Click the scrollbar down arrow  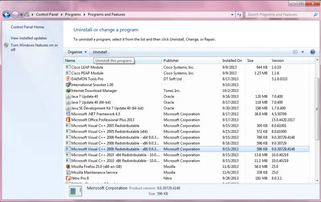pyautogui.click(x=317, y=181)
